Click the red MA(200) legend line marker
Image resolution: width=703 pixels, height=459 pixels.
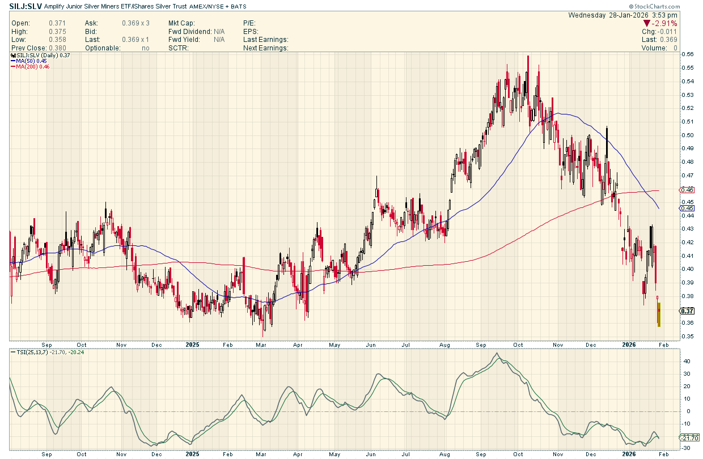click(x=13, y=67)
